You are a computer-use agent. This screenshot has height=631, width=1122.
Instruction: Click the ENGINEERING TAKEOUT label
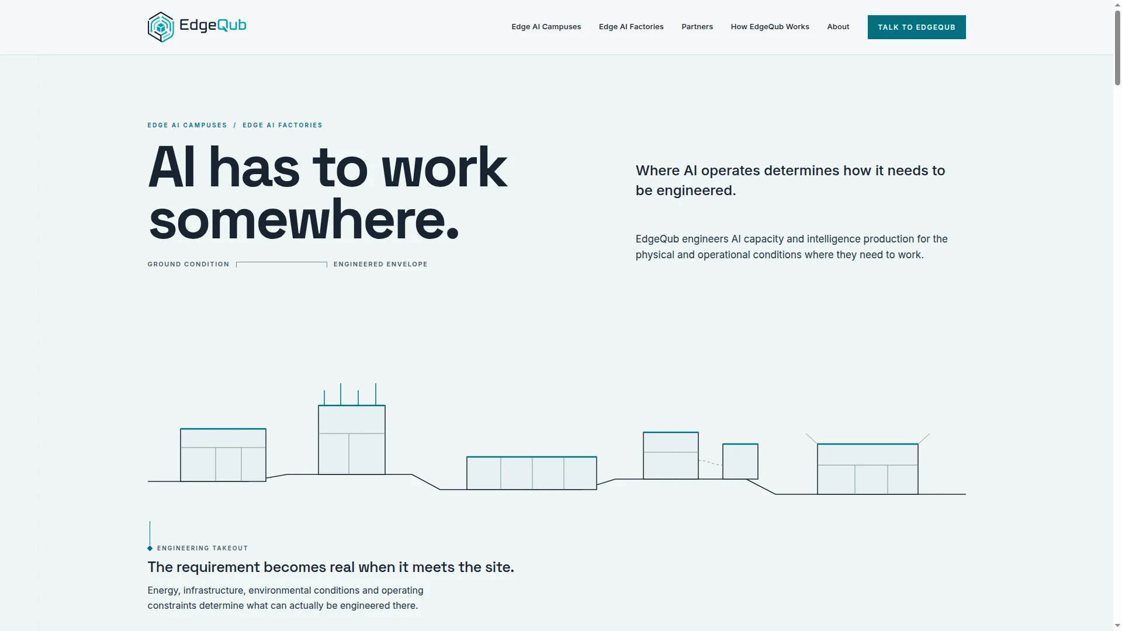[x=202, y=548]
